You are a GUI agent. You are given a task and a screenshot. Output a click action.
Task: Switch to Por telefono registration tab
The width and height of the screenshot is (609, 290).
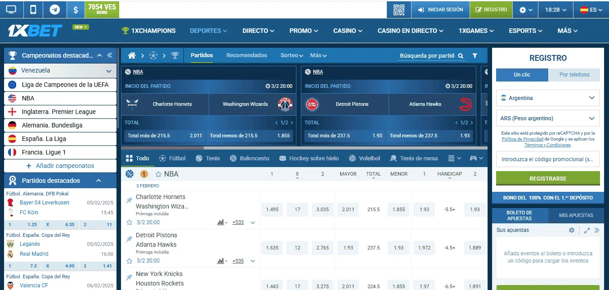click(574, 75)
